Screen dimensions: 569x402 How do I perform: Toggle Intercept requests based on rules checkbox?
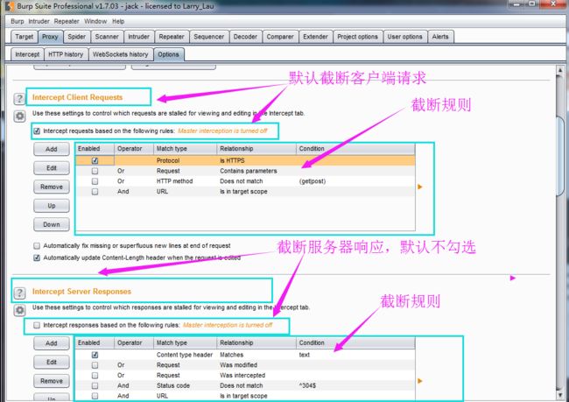pos(37,131)
